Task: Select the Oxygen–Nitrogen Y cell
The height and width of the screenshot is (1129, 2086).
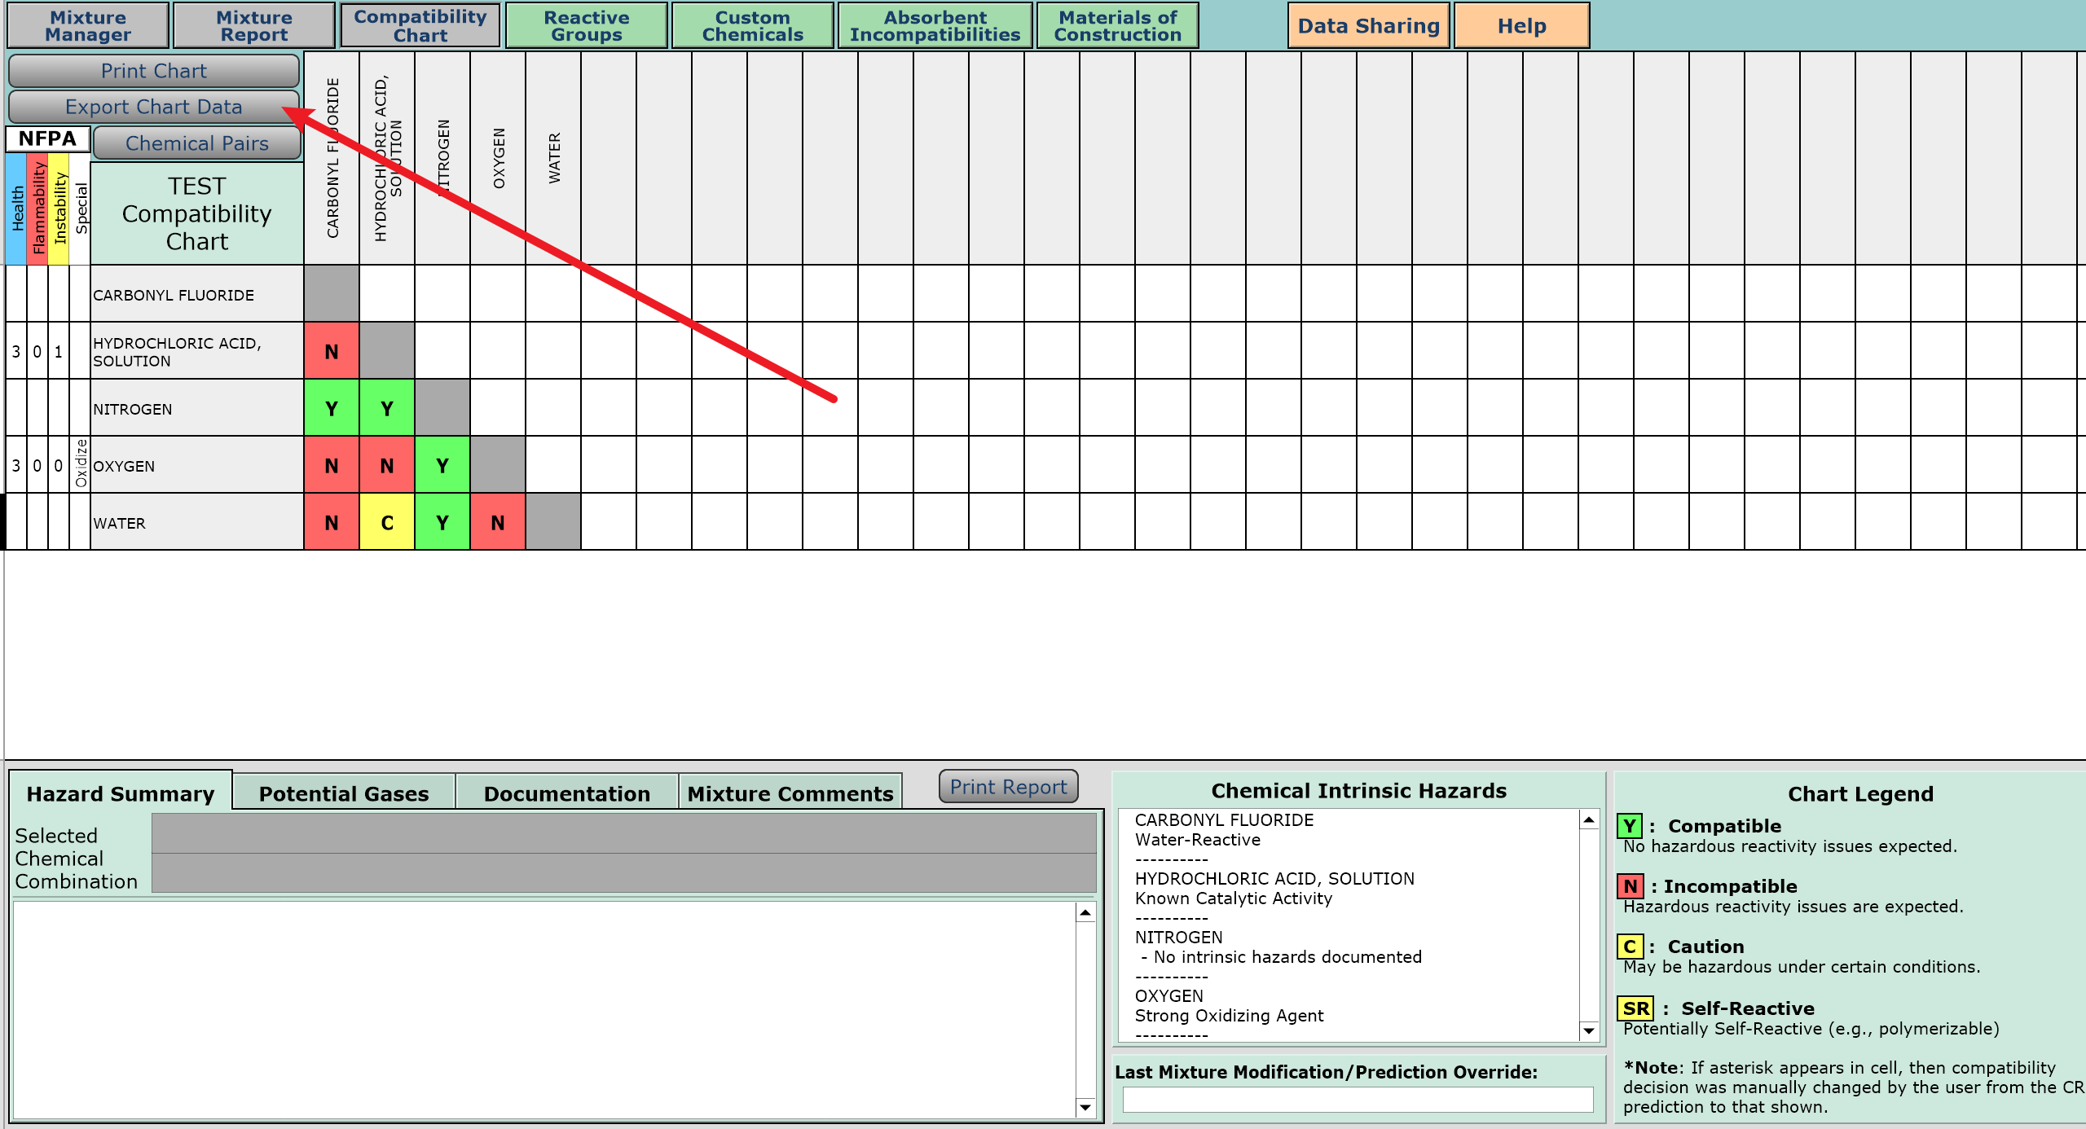Action: [x=442, y=465]
